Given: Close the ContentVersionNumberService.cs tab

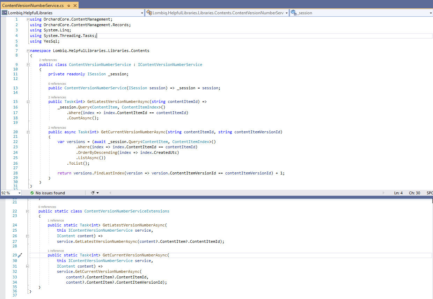Looking at the screenshot, I should tap(74, 6).
